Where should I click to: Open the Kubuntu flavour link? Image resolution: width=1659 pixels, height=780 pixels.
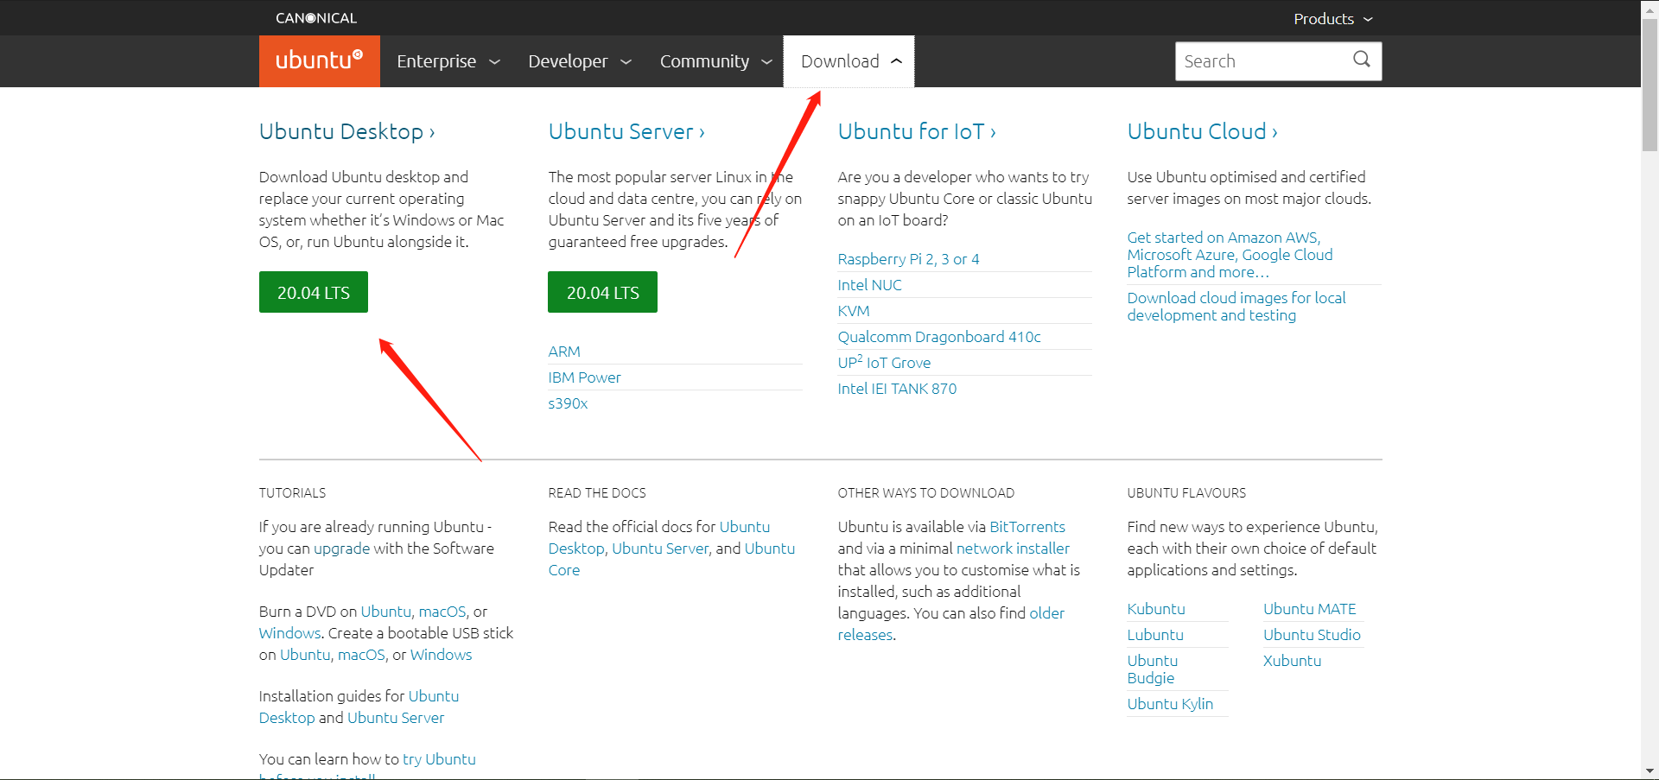[1156, 609]
